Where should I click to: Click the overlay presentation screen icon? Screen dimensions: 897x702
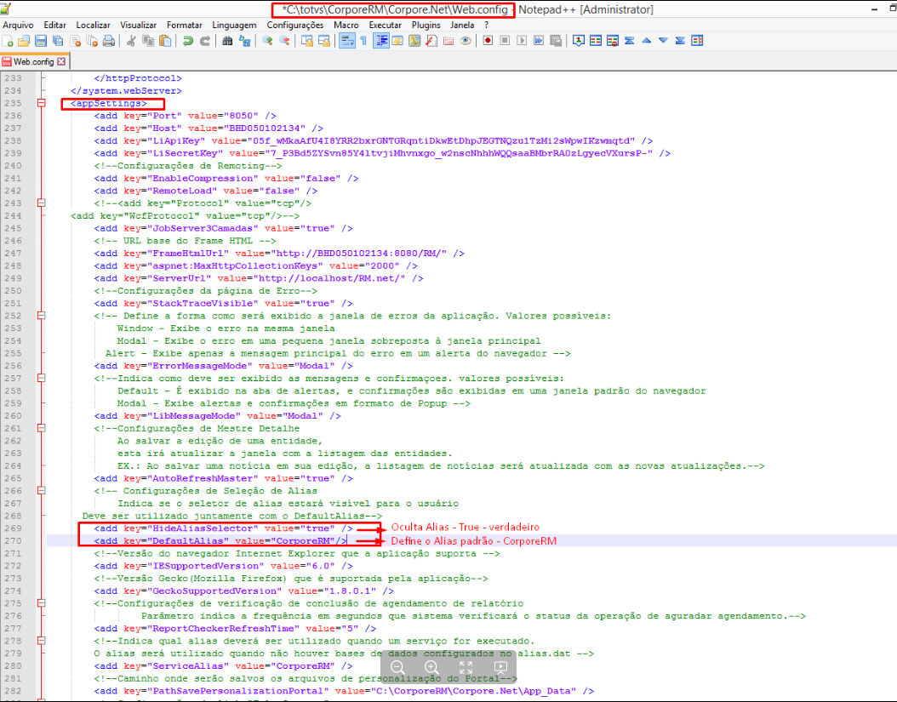(500, 667)
